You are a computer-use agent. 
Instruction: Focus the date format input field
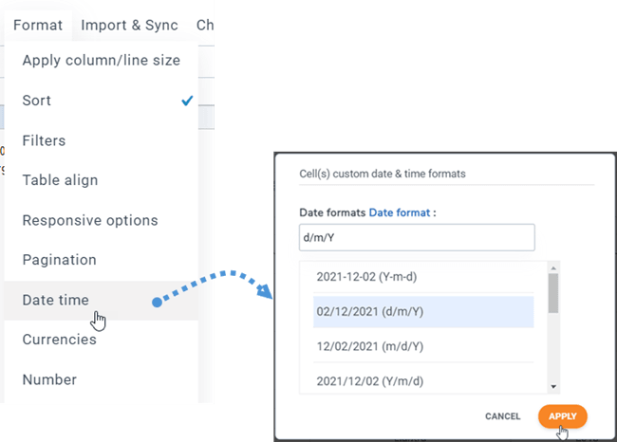[417, 237]
